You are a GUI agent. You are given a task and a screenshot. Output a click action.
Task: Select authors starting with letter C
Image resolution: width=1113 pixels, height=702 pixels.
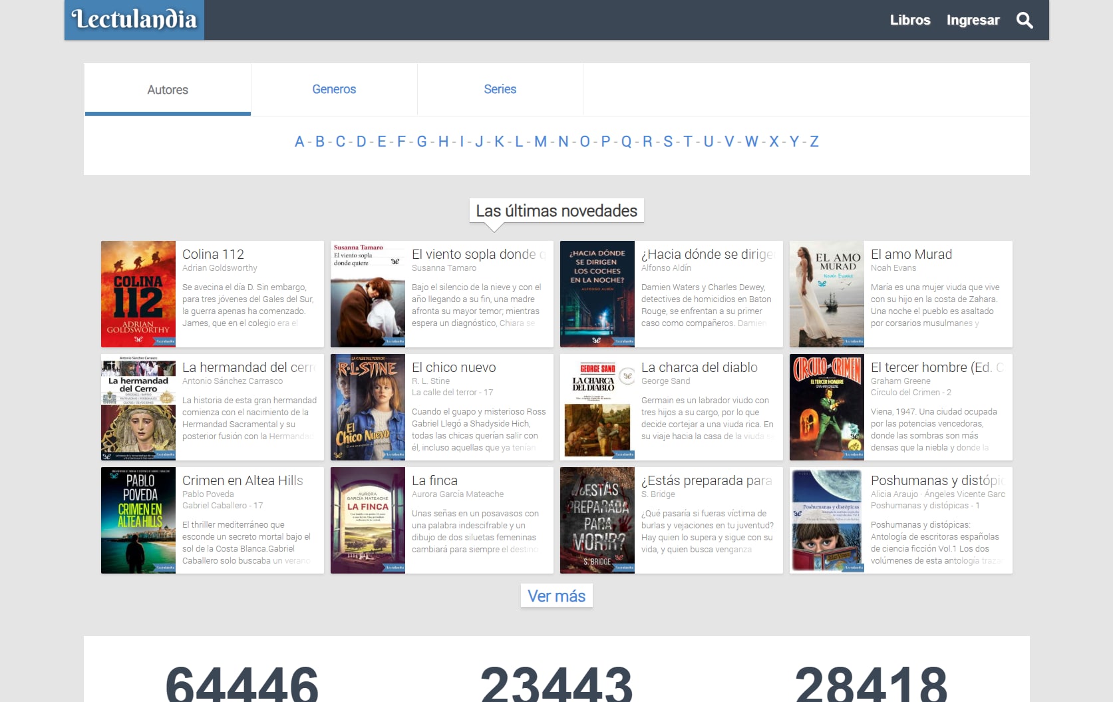click(x=341, y=141)
